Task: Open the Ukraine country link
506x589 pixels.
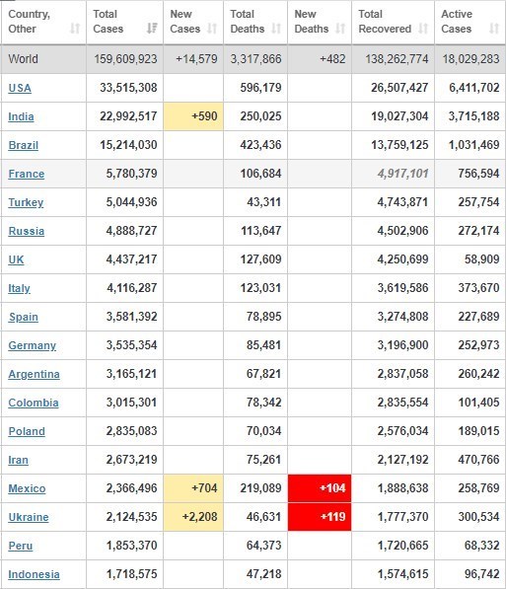Action: [29, 517]
